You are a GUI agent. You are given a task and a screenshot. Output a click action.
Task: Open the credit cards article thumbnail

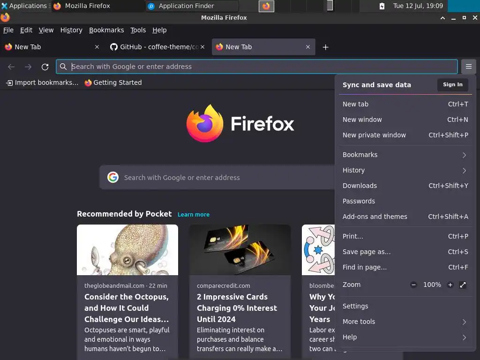click(240, 250)
